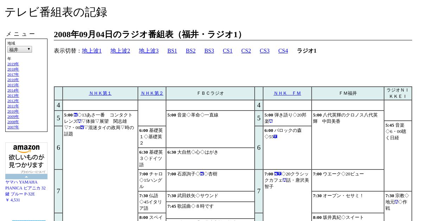Click the 7:00 クラシックカフェ cell
Screen dimensions: 422x221
287,195
